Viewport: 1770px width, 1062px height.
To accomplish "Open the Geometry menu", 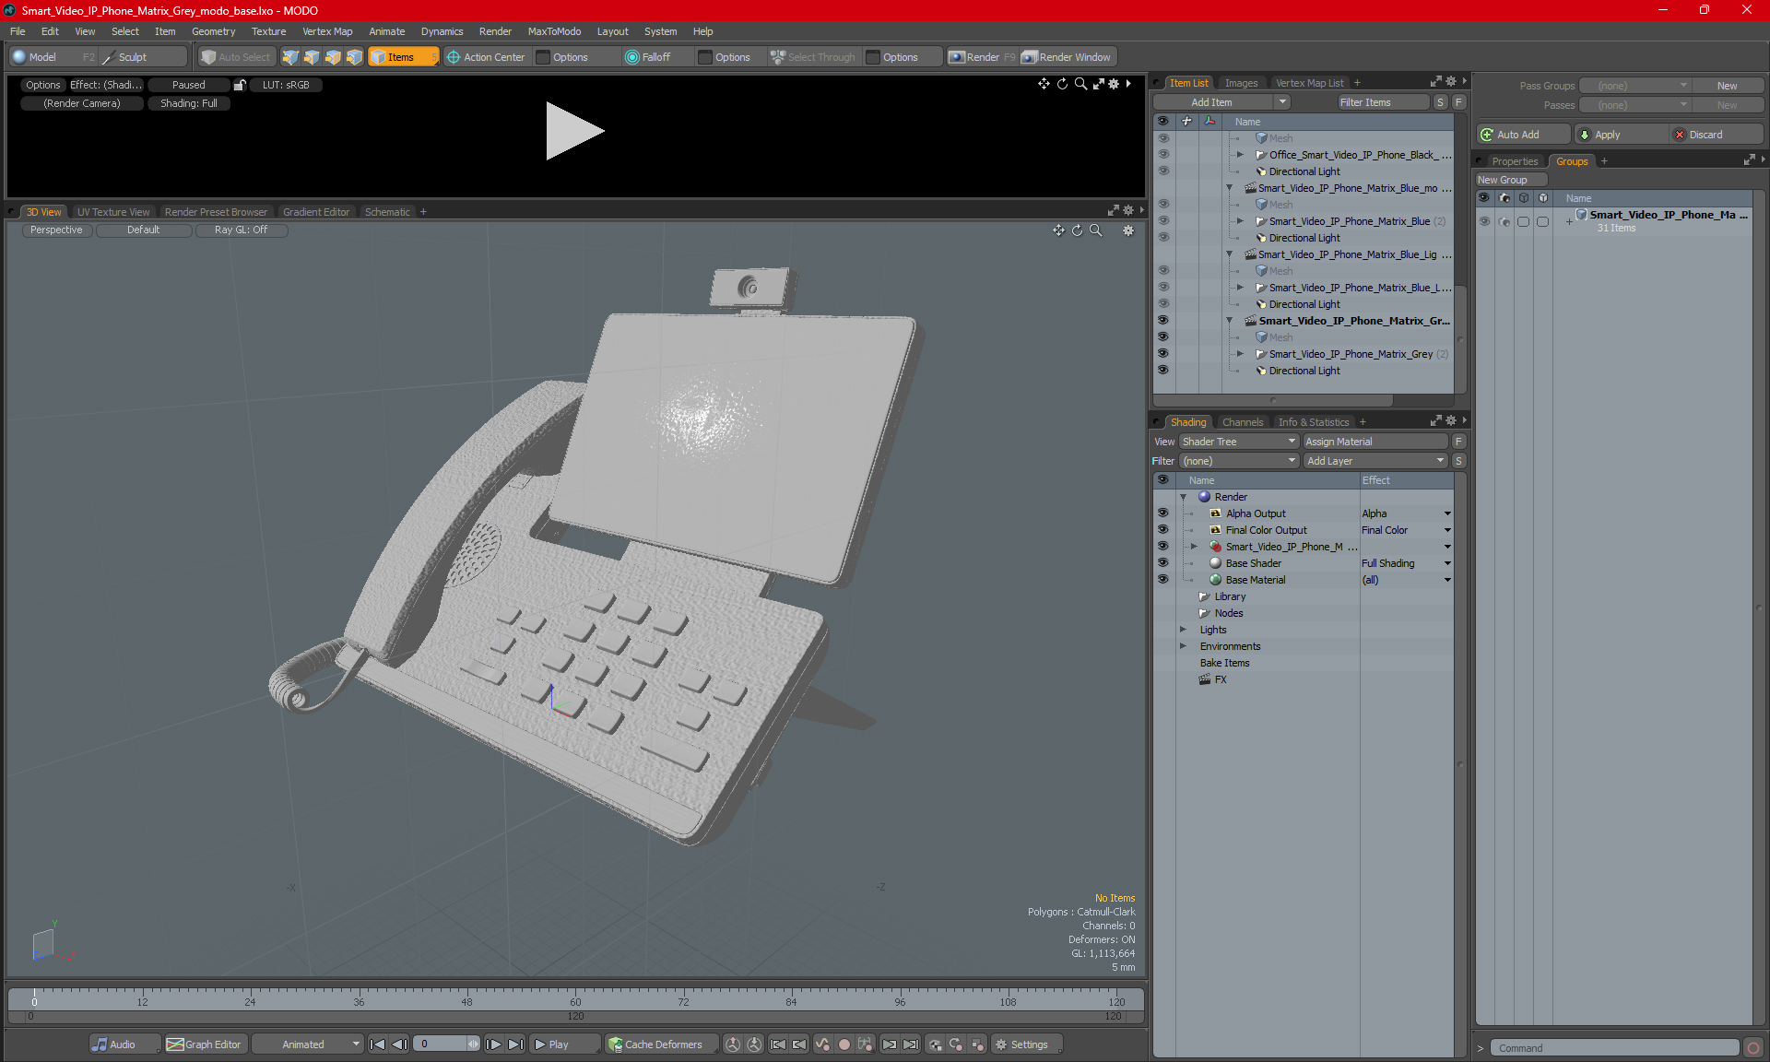I will (213, 31).
